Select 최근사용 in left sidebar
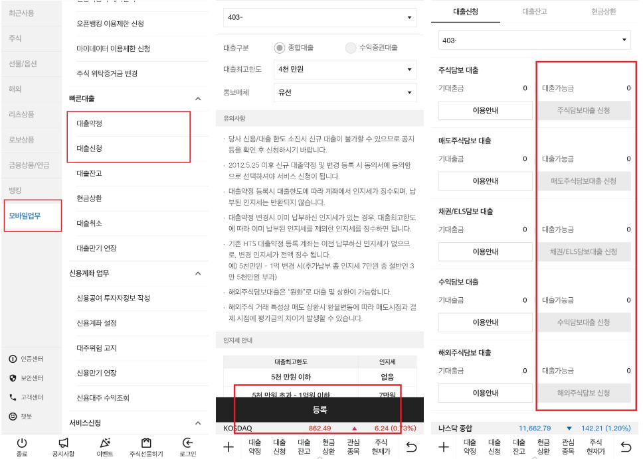The image size is (643, 459). tap(33, 13)
